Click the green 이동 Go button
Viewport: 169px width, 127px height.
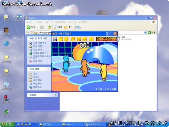[x=151, y=33]
